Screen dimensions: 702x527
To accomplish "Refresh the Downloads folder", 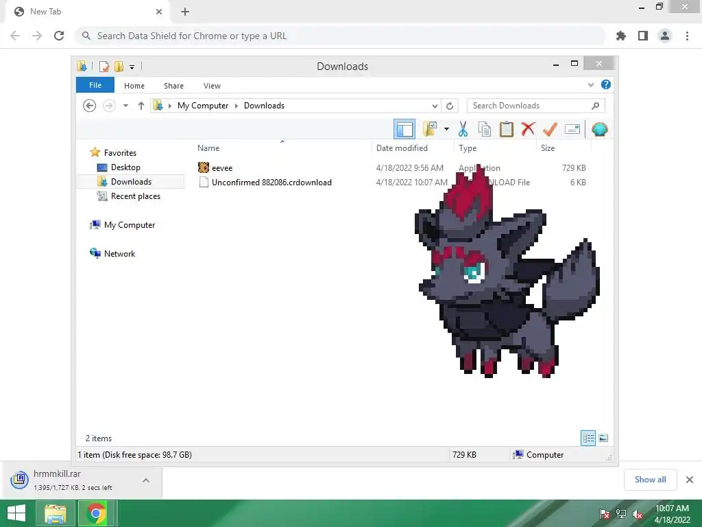I will coord(450,106).
